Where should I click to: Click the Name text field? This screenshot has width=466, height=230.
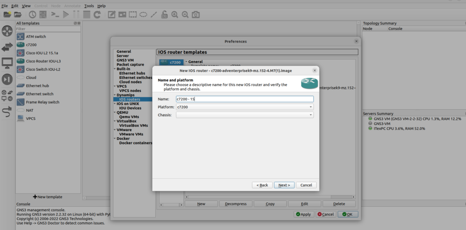click(244, 99)
